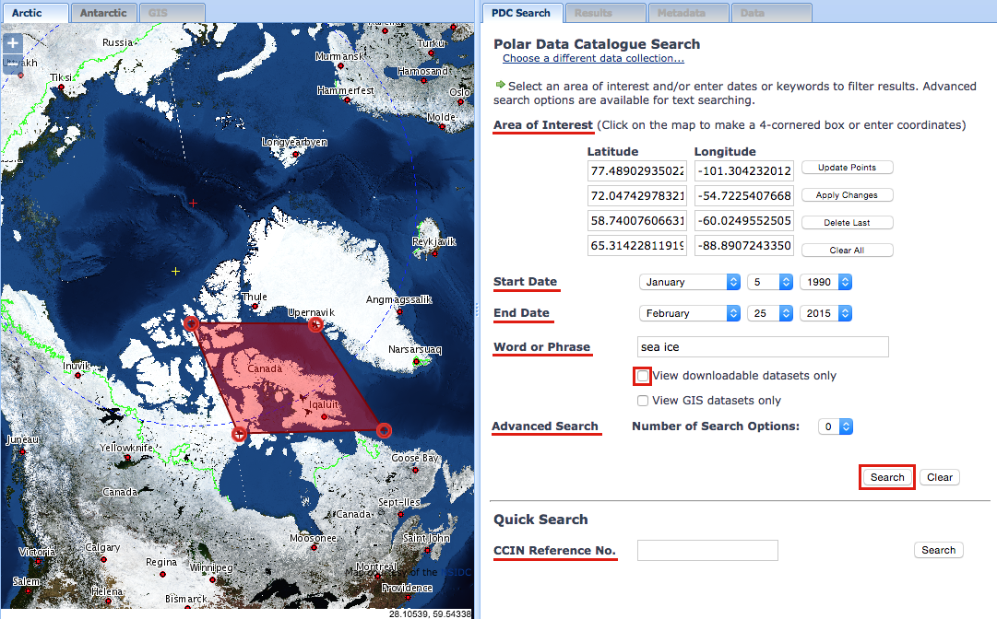Click the red crosshair marker near Russia
The height and width of the screenshot is (619, 997).
tap(193, 203)
